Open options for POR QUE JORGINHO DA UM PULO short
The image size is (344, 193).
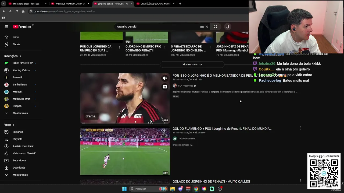(119, 48)
